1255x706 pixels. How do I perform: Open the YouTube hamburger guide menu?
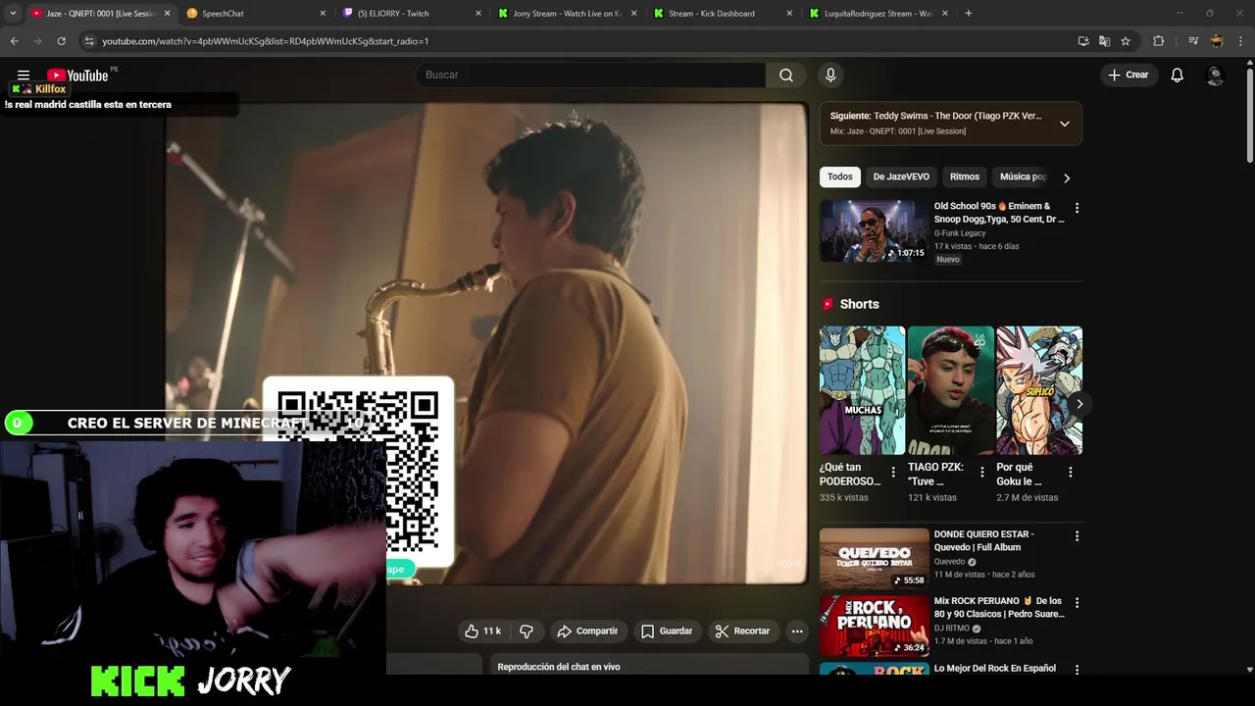24,75
